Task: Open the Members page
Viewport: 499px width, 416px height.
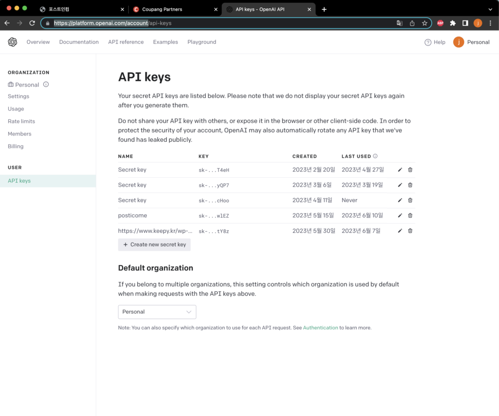Action: [19, 134]
